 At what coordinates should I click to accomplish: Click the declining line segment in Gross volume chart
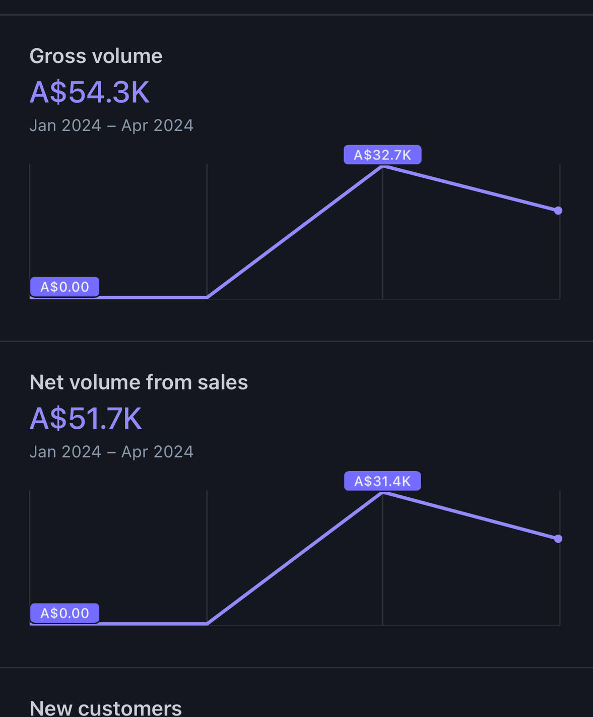471,188
